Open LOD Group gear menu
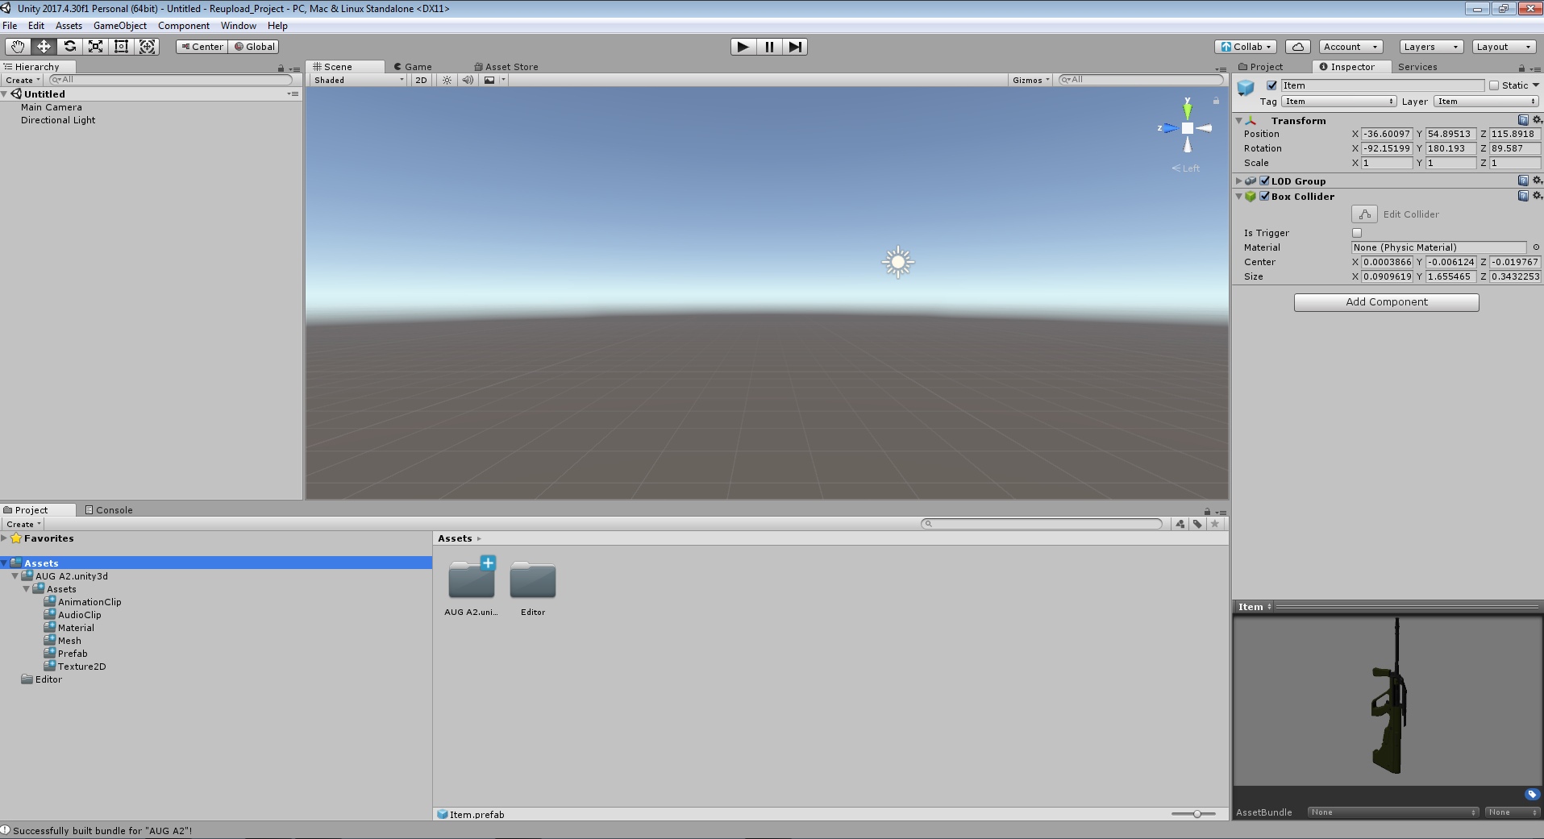 click(1537, 181)
